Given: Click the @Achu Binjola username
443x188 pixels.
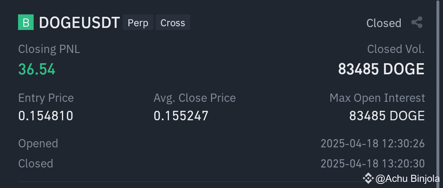Looking at the screenshot, I should (407, 179).
